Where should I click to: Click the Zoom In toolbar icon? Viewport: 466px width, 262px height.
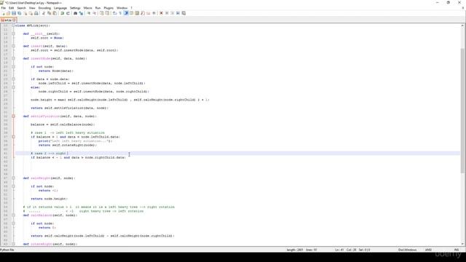pyautogui.click(x=89, y=13)
